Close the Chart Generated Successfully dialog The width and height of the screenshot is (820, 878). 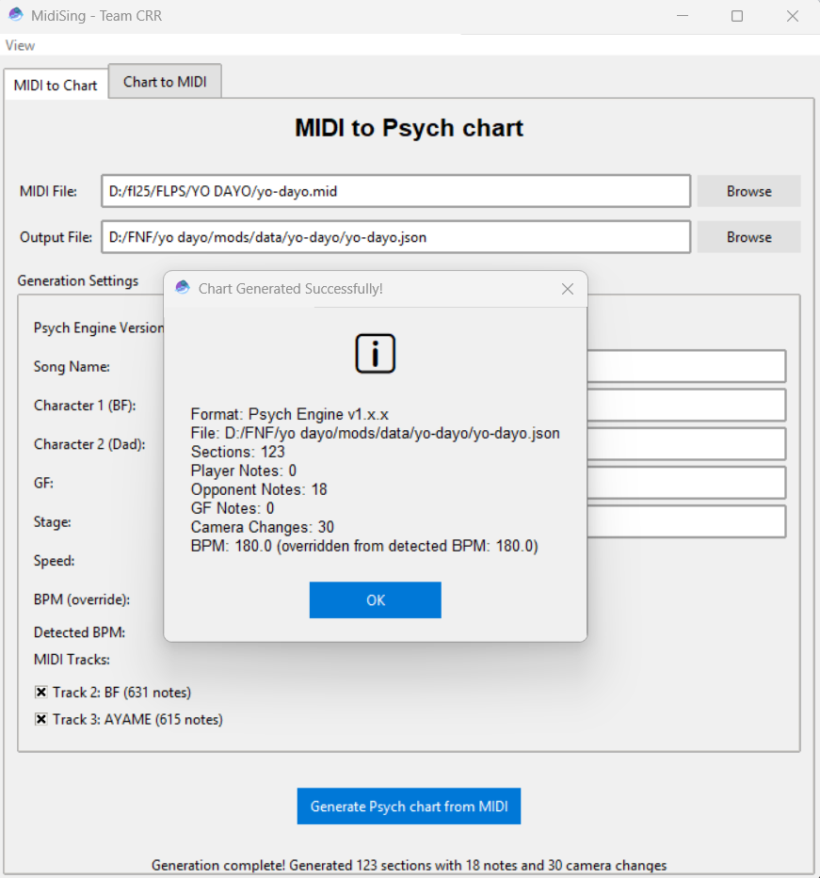point(567,289)
